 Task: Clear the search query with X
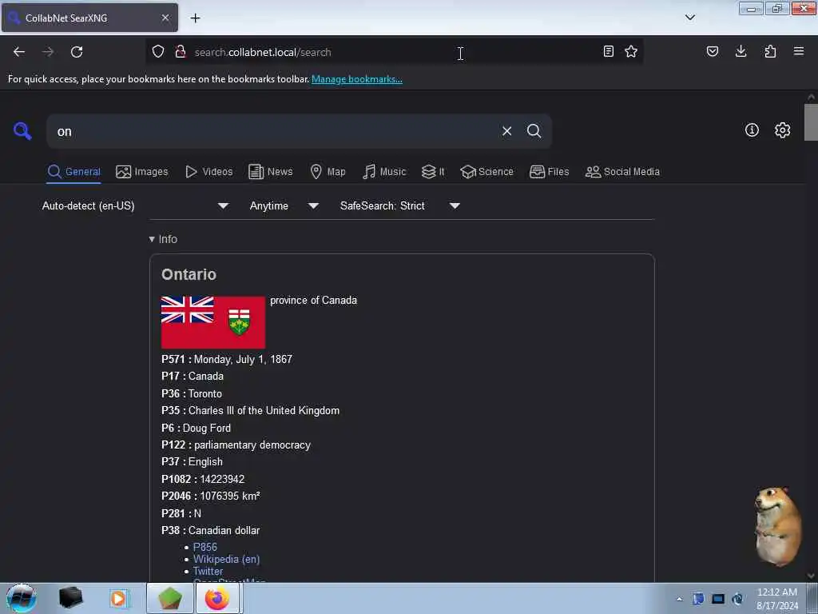tap(506, 131)
